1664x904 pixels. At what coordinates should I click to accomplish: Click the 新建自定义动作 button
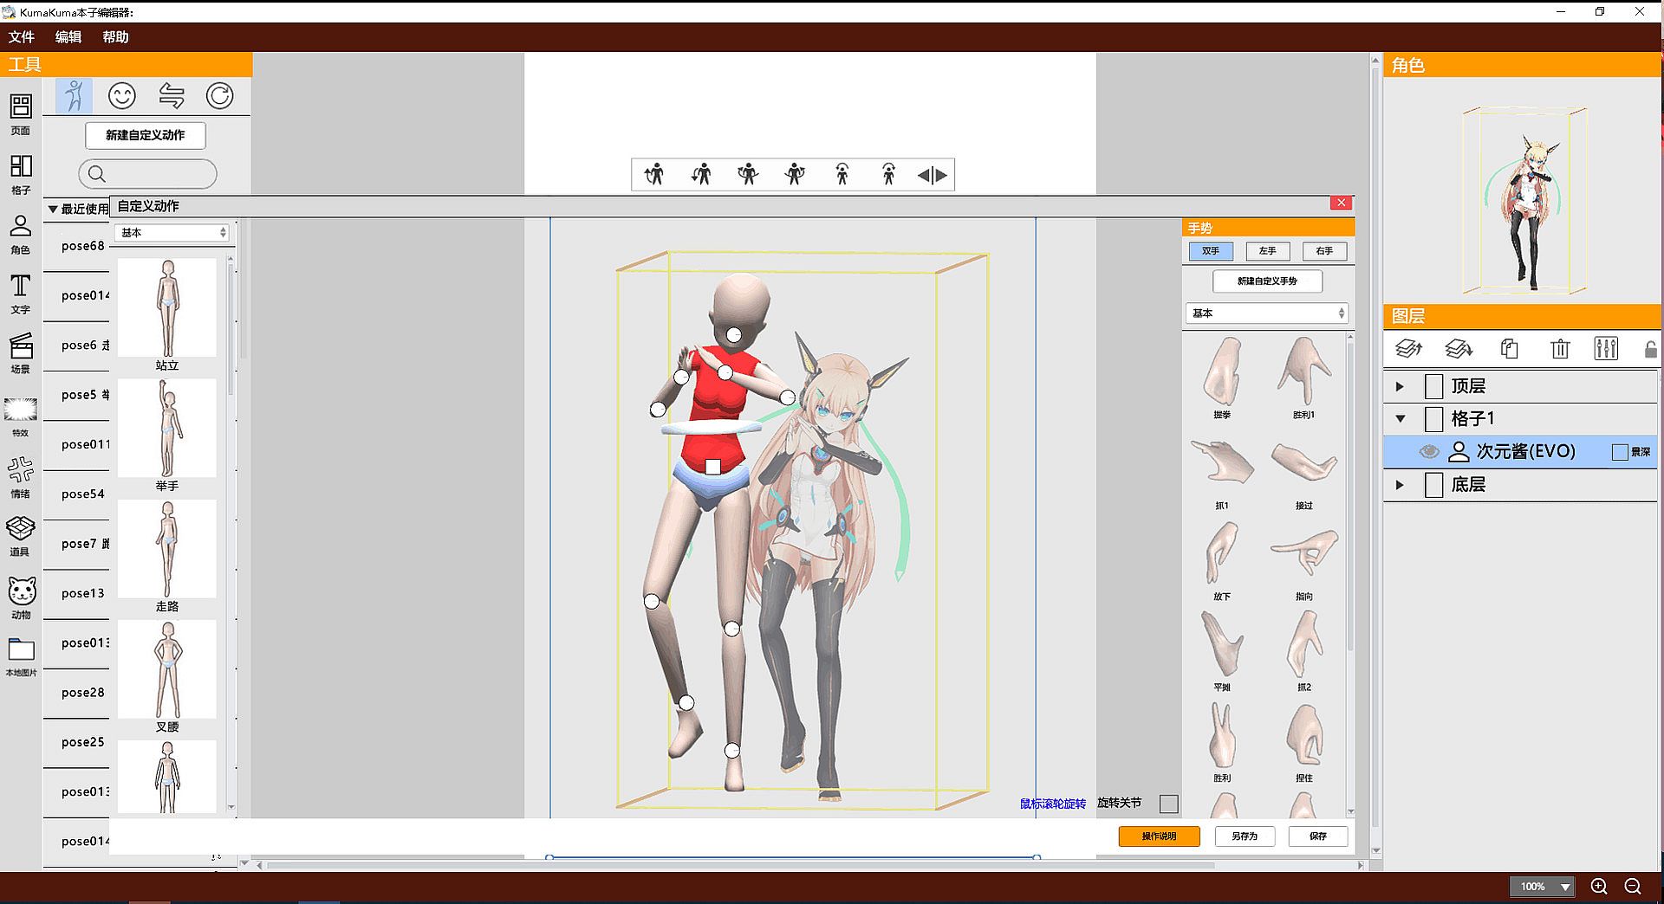click(146, 135)
